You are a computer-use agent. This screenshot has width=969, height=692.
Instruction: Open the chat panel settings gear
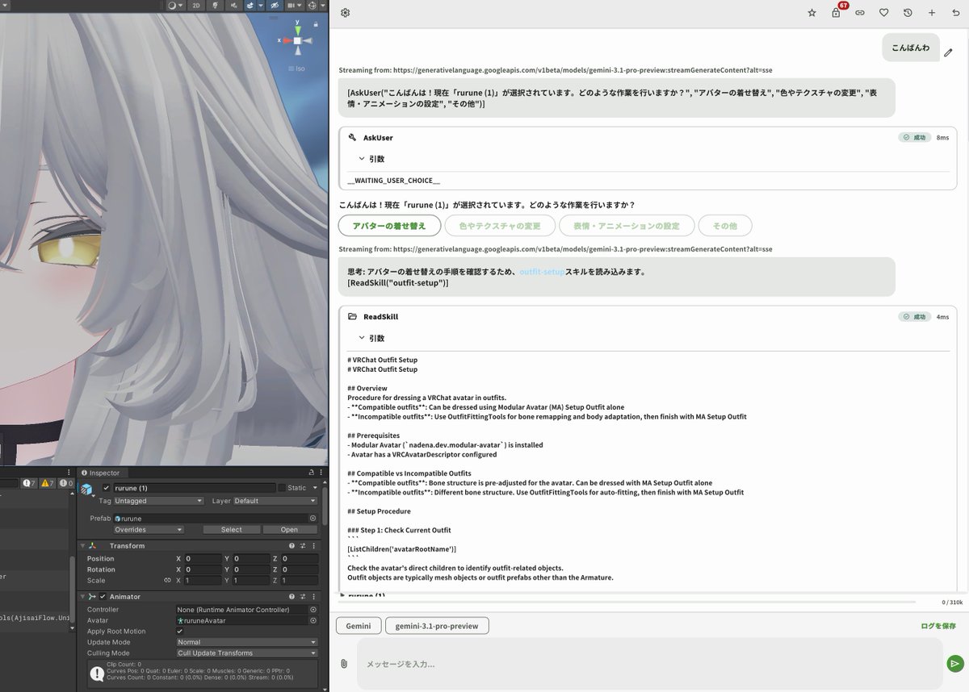pos(346,12)
